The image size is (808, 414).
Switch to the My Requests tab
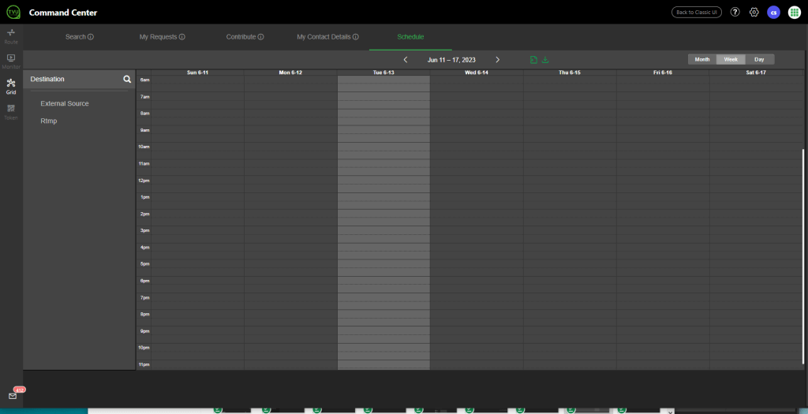[x=162, y=37]
